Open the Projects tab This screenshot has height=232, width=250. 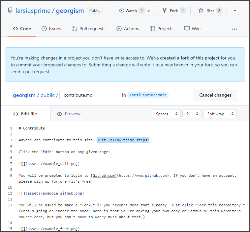point(162,29)
